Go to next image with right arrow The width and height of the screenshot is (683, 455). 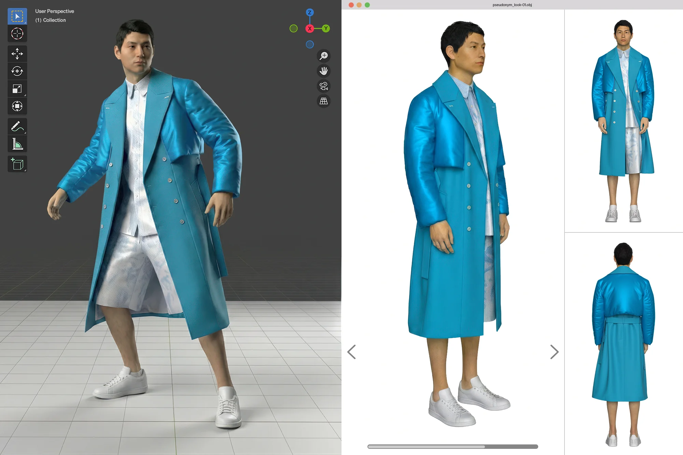(x=554, y=352)
